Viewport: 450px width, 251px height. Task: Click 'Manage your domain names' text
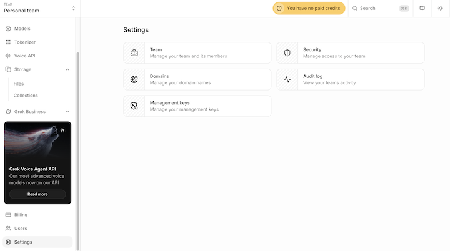[x=180, y=83]
